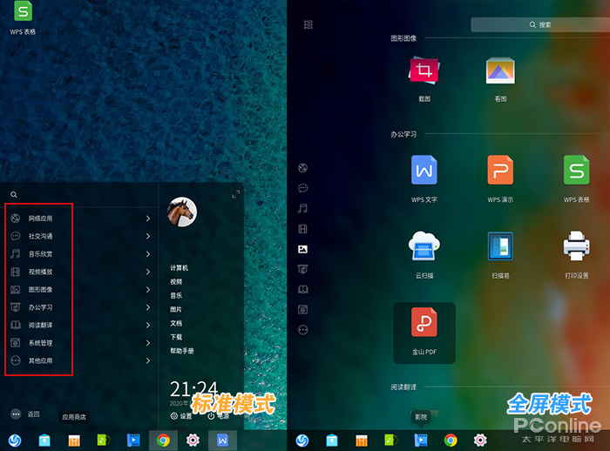Expand the 办公学习 category arrow
The width and height of the screenshot is (610, 451).
(148, 307)
